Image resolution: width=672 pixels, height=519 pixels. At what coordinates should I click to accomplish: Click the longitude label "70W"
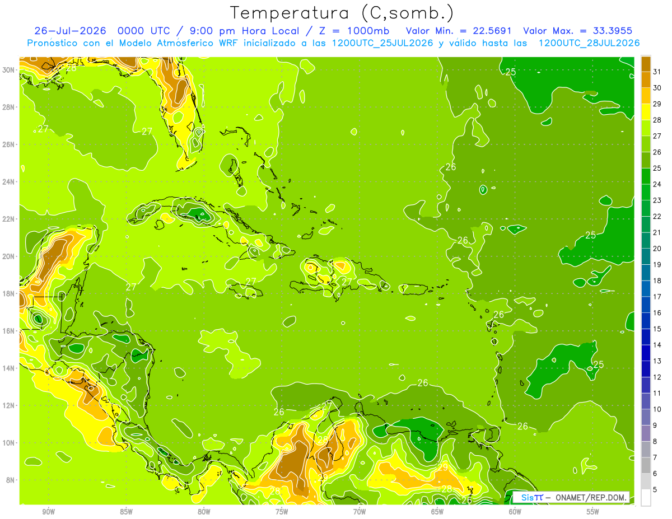(360, 512)
